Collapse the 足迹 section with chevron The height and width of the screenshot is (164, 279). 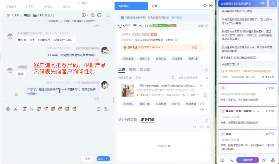tap(206, 70)
